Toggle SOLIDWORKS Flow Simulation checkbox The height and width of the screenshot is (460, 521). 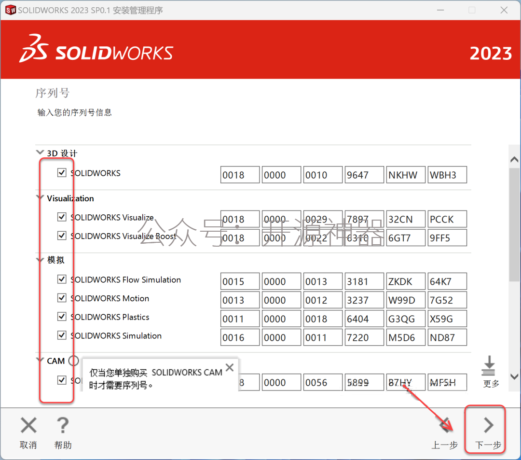coord(62,279)
